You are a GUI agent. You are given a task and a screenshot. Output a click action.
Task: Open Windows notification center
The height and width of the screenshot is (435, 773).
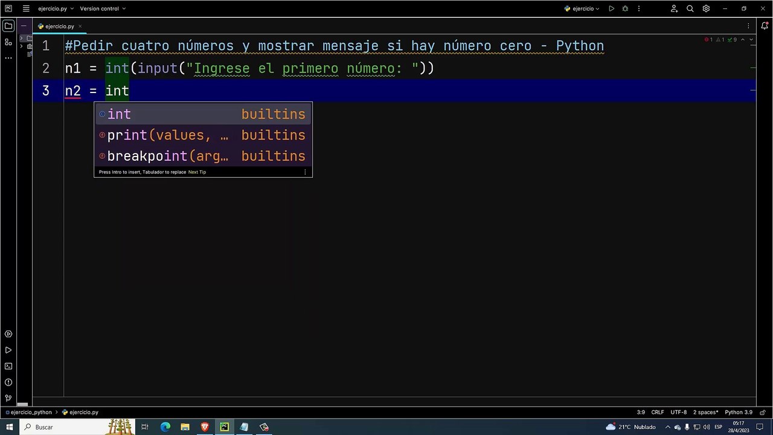(760, 427)
